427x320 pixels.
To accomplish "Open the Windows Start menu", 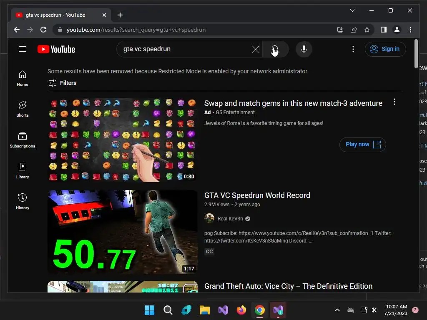I will point(149,310).
